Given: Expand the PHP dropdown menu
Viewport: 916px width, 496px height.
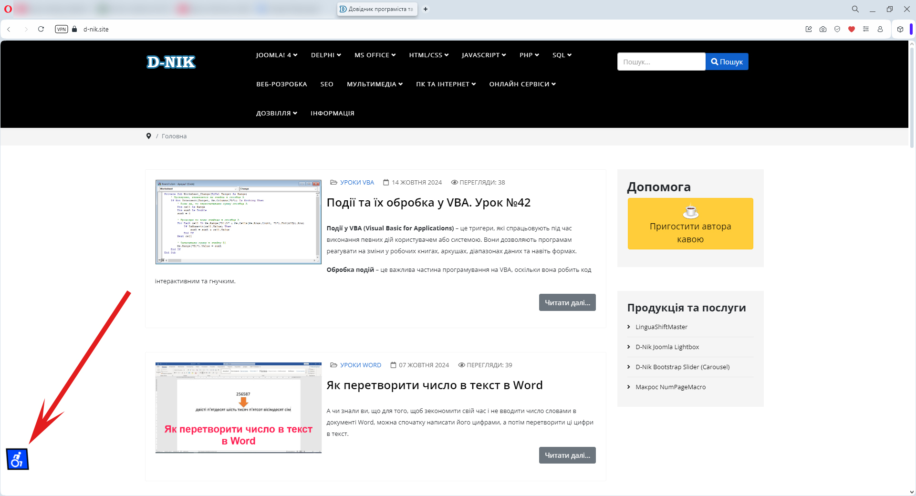Looking at the screenshot, I should click(x=529, y=55).
